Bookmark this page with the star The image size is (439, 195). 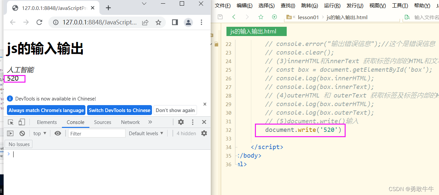[158, 22]
